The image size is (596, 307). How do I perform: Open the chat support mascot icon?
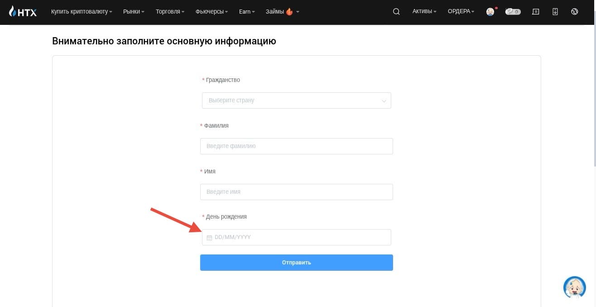coord(575,288)
